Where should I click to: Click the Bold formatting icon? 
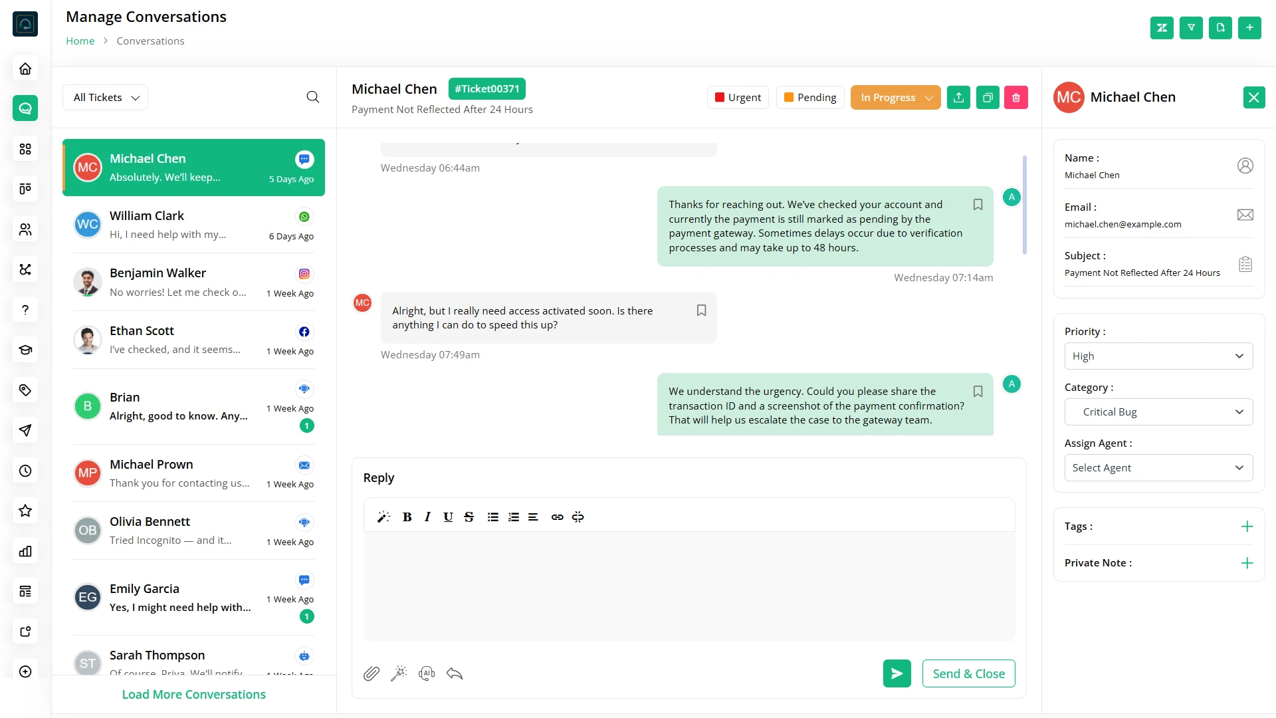coord(407,517)
